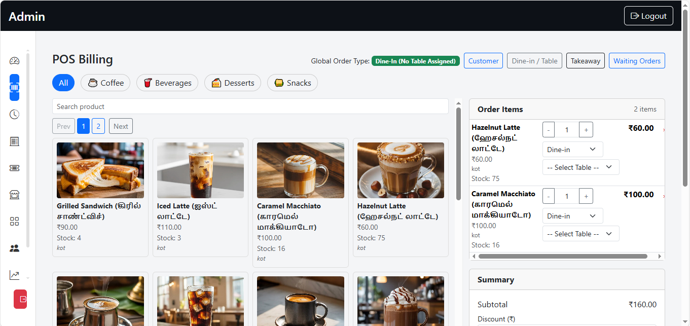Select the Takeaway order type button
This screenshot has height=326, width=690.
585,61
